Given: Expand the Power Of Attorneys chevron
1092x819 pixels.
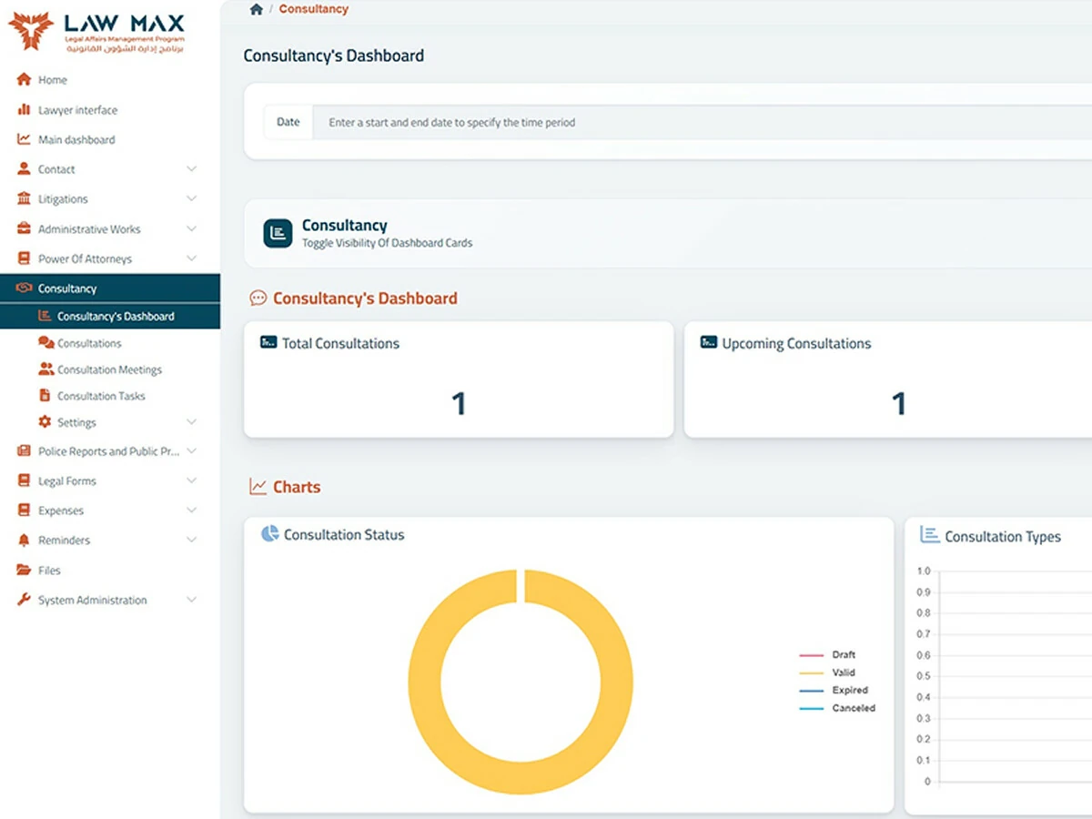Looking at the screenshot, I should 191,258.
